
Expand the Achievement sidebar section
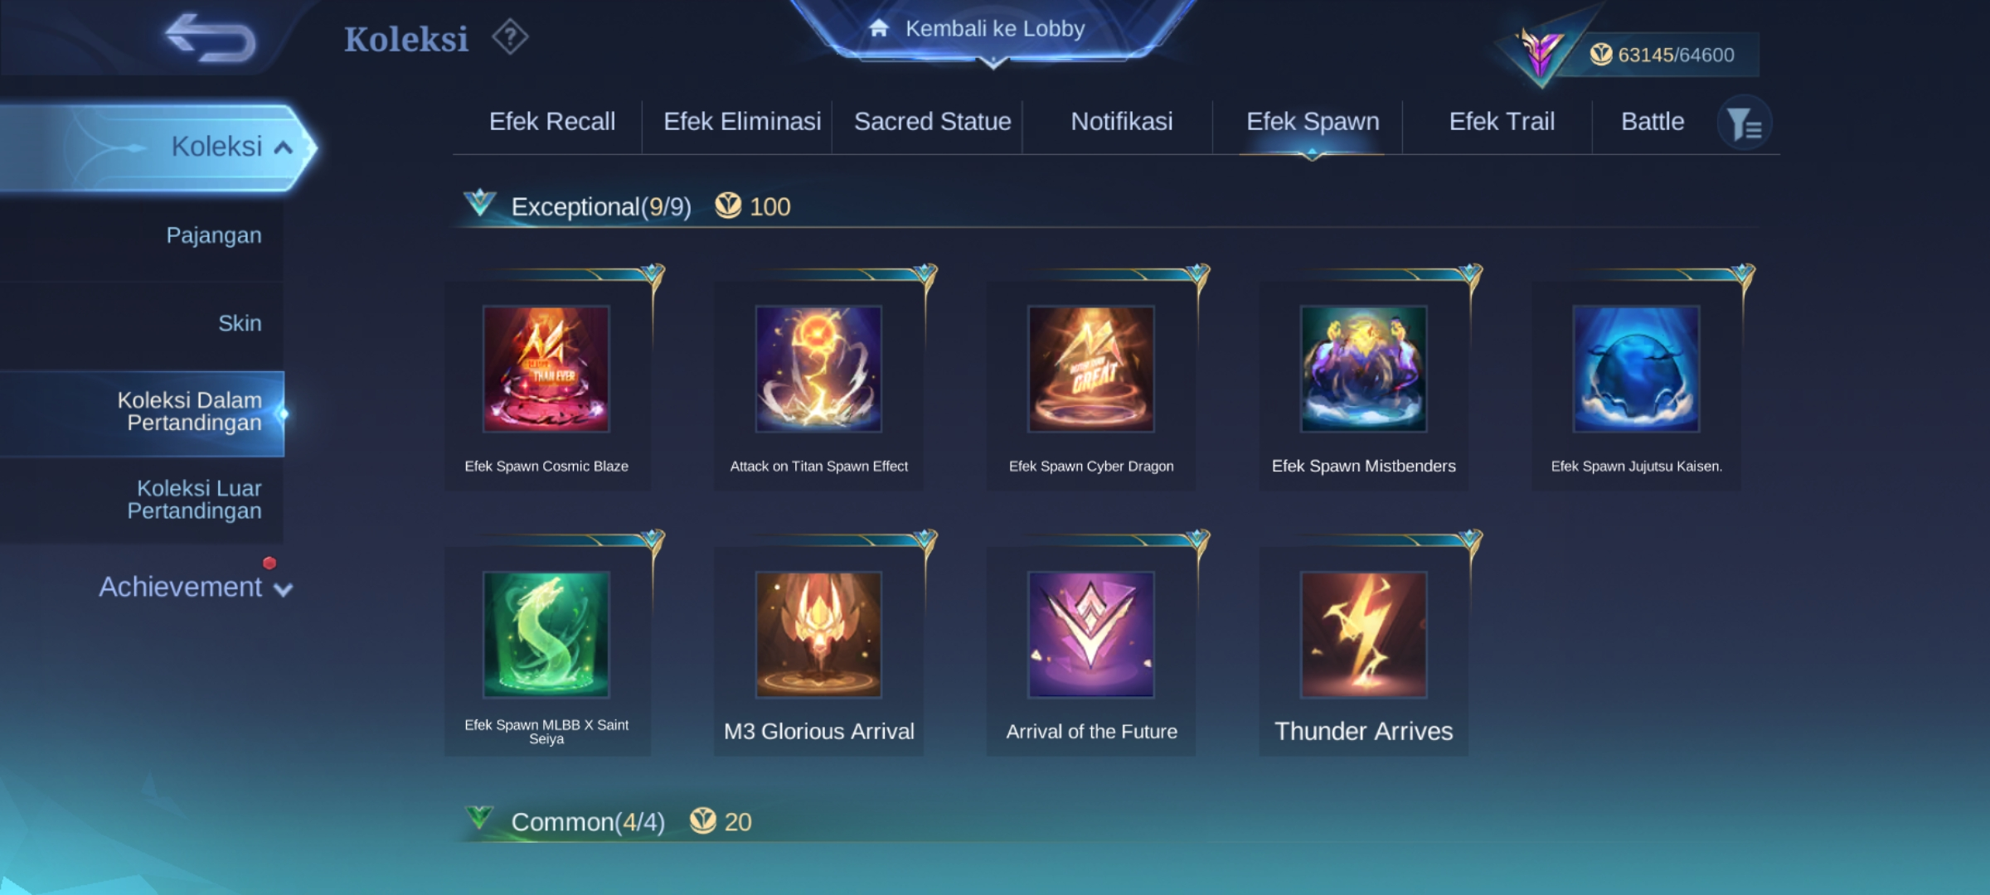196,587
